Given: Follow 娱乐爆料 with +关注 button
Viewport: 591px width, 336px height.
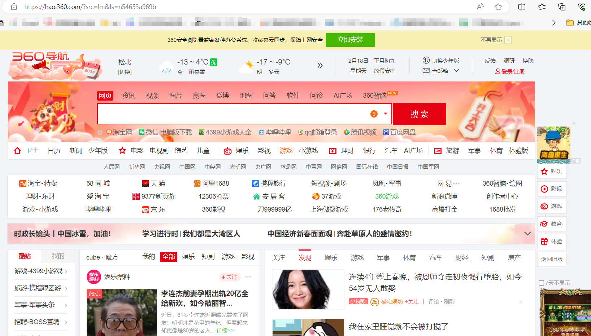Looking at the screenshot, I should (230, 277).
